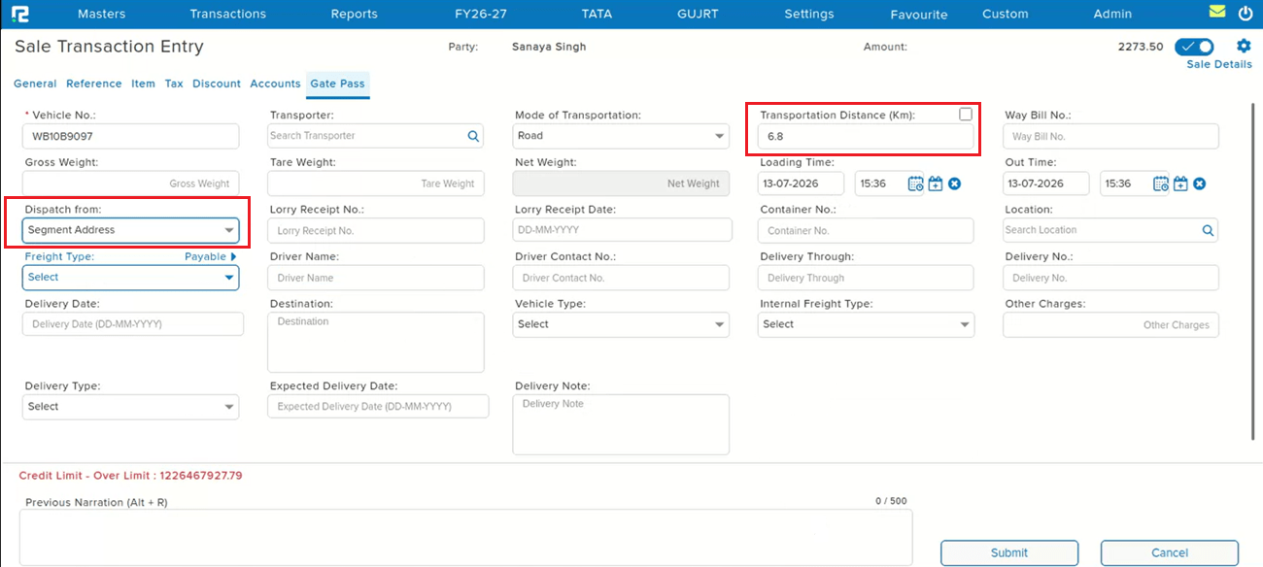Image resolution: width=1263 pixels, height=567 pixels.
Task: Open the Masters menu
Action: [101, 14]
